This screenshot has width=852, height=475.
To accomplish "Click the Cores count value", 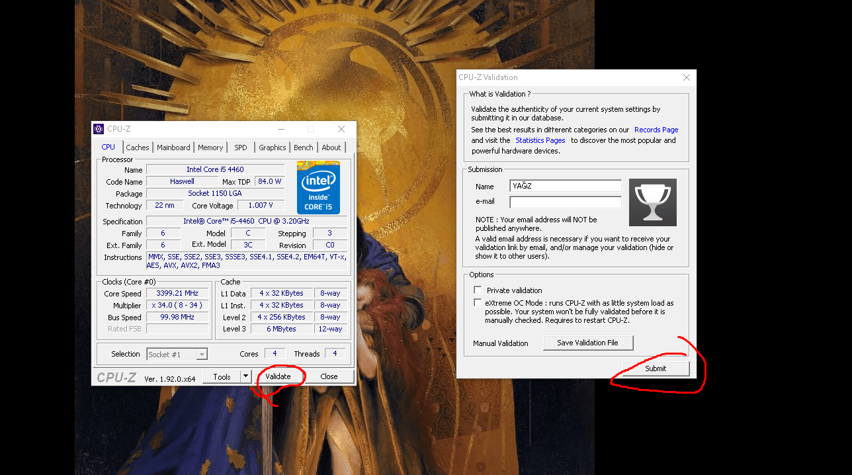I will (275, 354).
